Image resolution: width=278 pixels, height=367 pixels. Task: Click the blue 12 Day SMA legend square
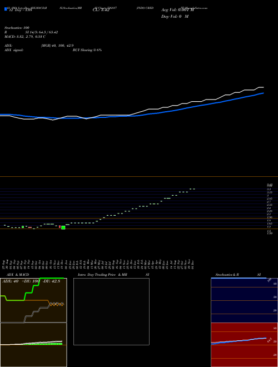pyautogui.click(x=6, y=9)
